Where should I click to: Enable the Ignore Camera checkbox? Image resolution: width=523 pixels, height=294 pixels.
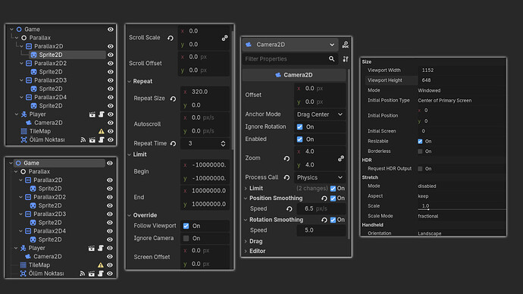point(186,239)
